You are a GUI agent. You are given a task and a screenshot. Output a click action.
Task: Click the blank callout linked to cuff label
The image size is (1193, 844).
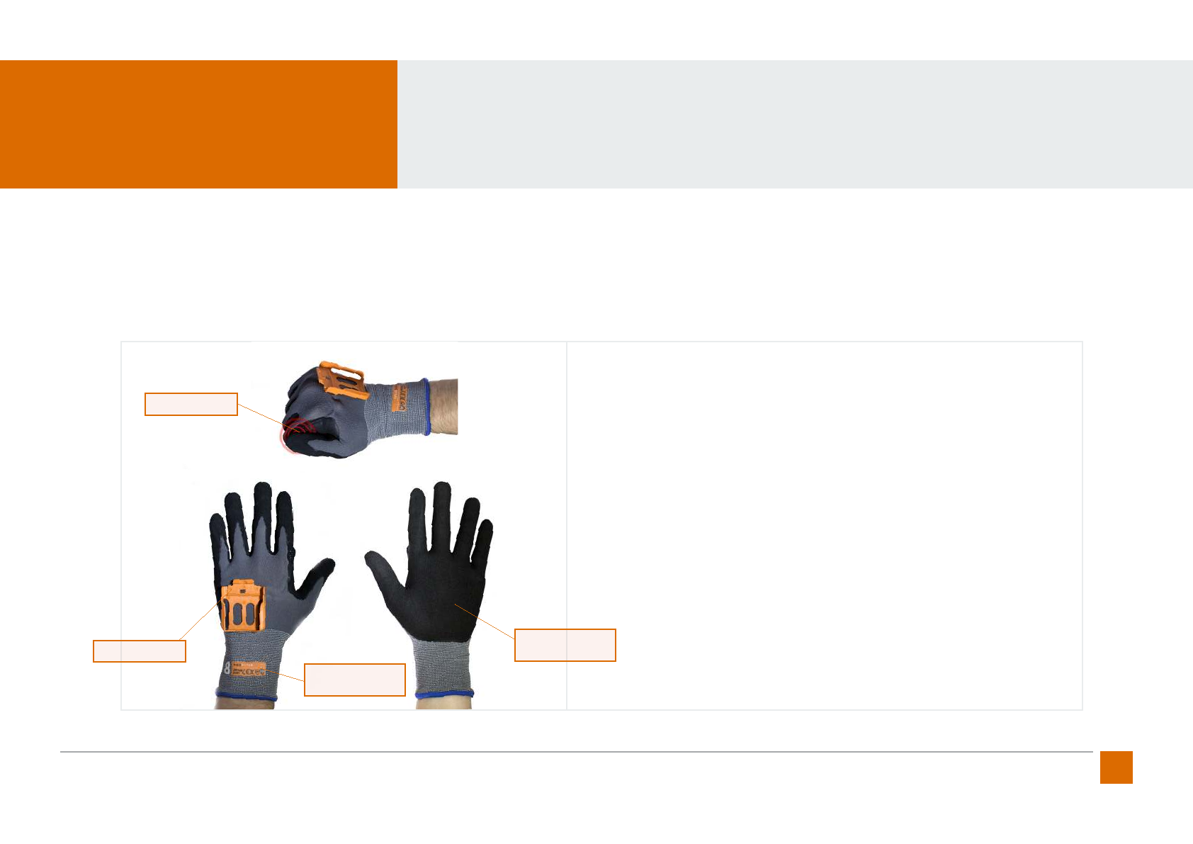point(355,680)
